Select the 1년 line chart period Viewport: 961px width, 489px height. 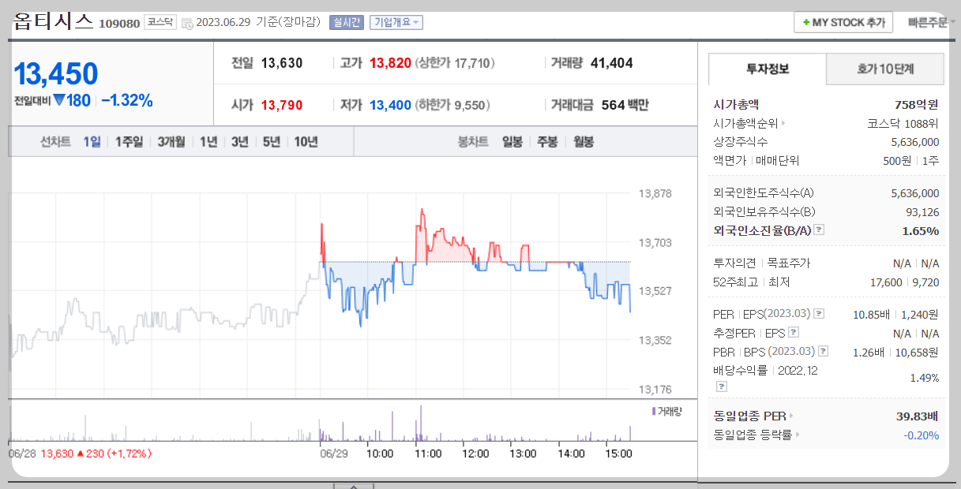click(x=208, y=142)
